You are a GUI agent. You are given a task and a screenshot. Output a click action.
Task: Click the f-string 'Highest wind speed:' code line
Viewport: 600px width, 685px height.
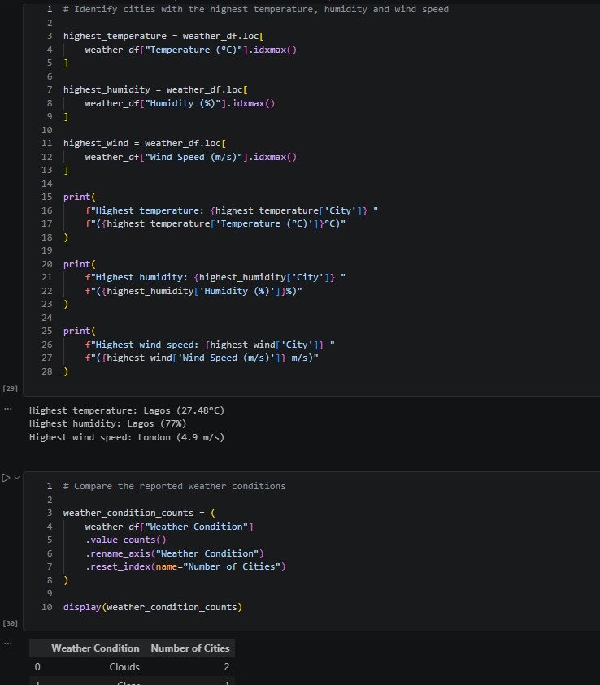point(210,345)
